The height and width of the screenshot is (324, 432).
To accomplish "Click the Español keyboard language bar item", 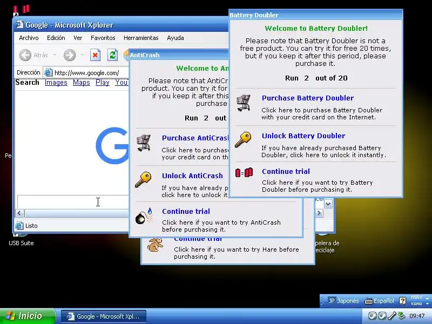I will tap(379, 301).
